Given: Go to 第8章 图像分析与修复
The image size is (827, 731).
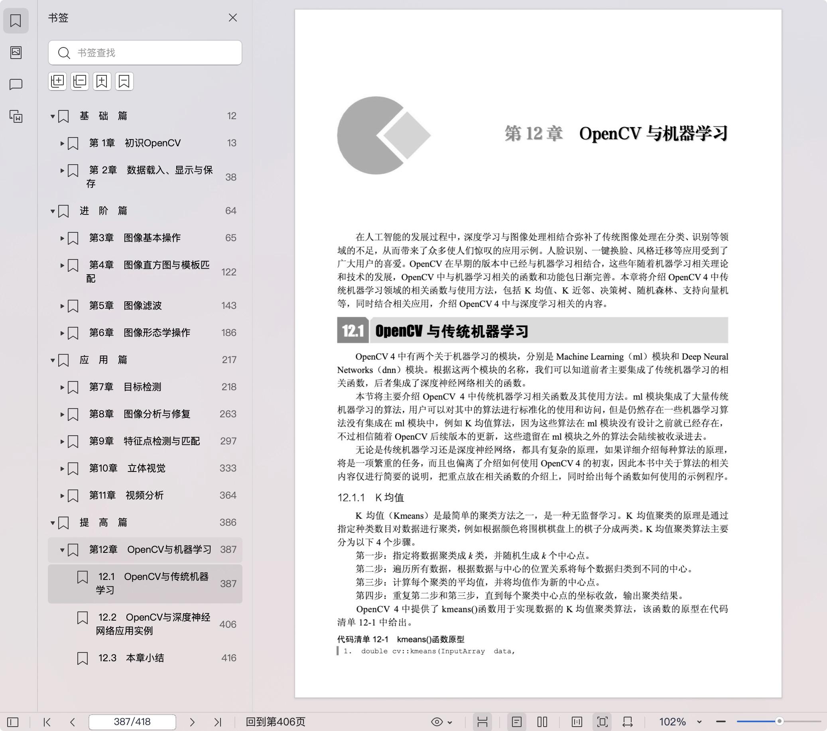Looking at the screenshot, I should [x=140, y=414].
